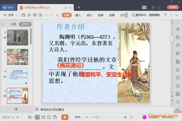Start slideshow with orange play button

point(65,117)
